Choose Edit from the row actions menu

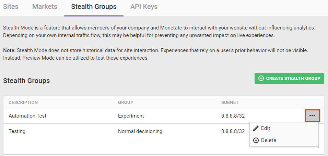pos(266,128)
